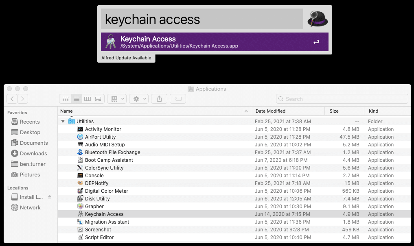Select the Digital Color Meter icon
Screen dimensions: 414x246
[x=80, y=191]
